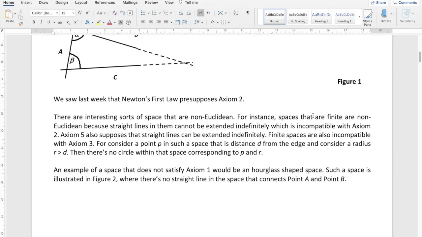Toggle underline formatting
The height and width of the screenshot is (237, 422).
49,22
